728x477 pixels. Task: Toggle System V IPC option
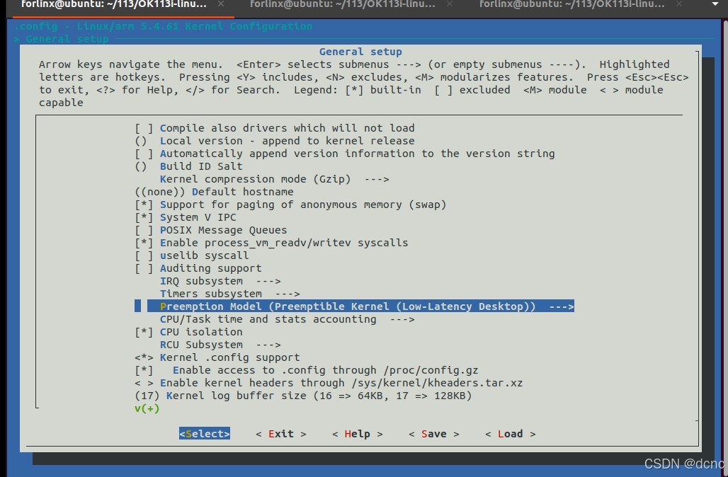pyautogui.click(x=186, y=217)
